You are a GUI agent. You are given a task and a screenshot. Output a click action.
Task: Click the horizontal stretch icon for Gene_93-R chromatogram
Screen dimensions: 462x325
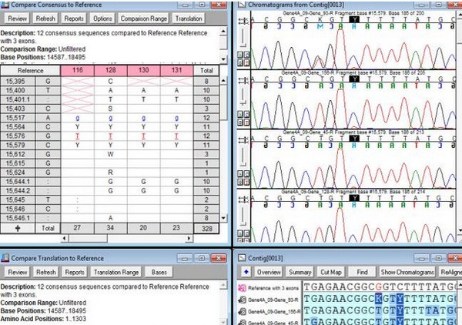(x=243, y=21)
